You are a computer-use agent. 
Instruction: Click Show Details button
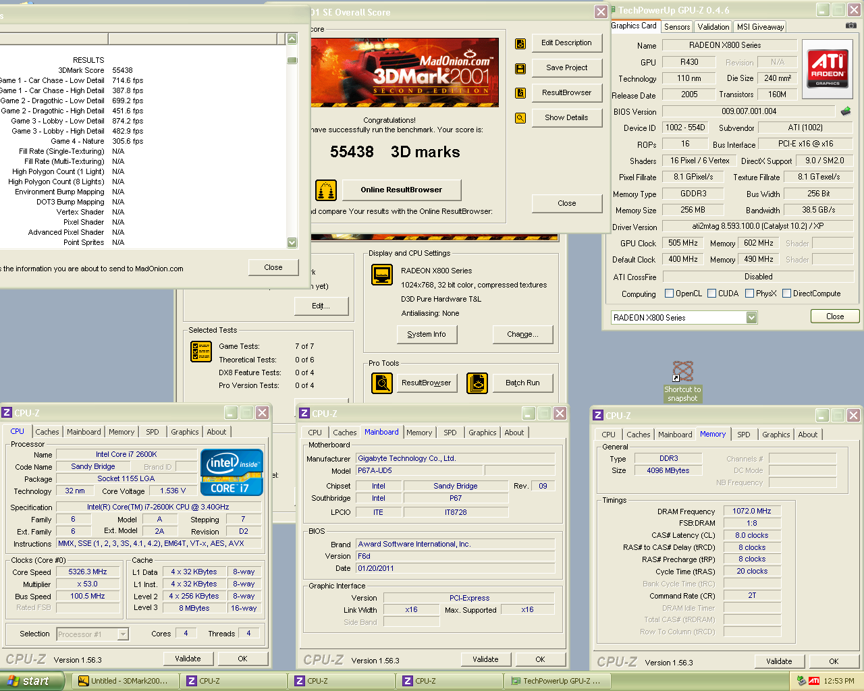(567, 117)
